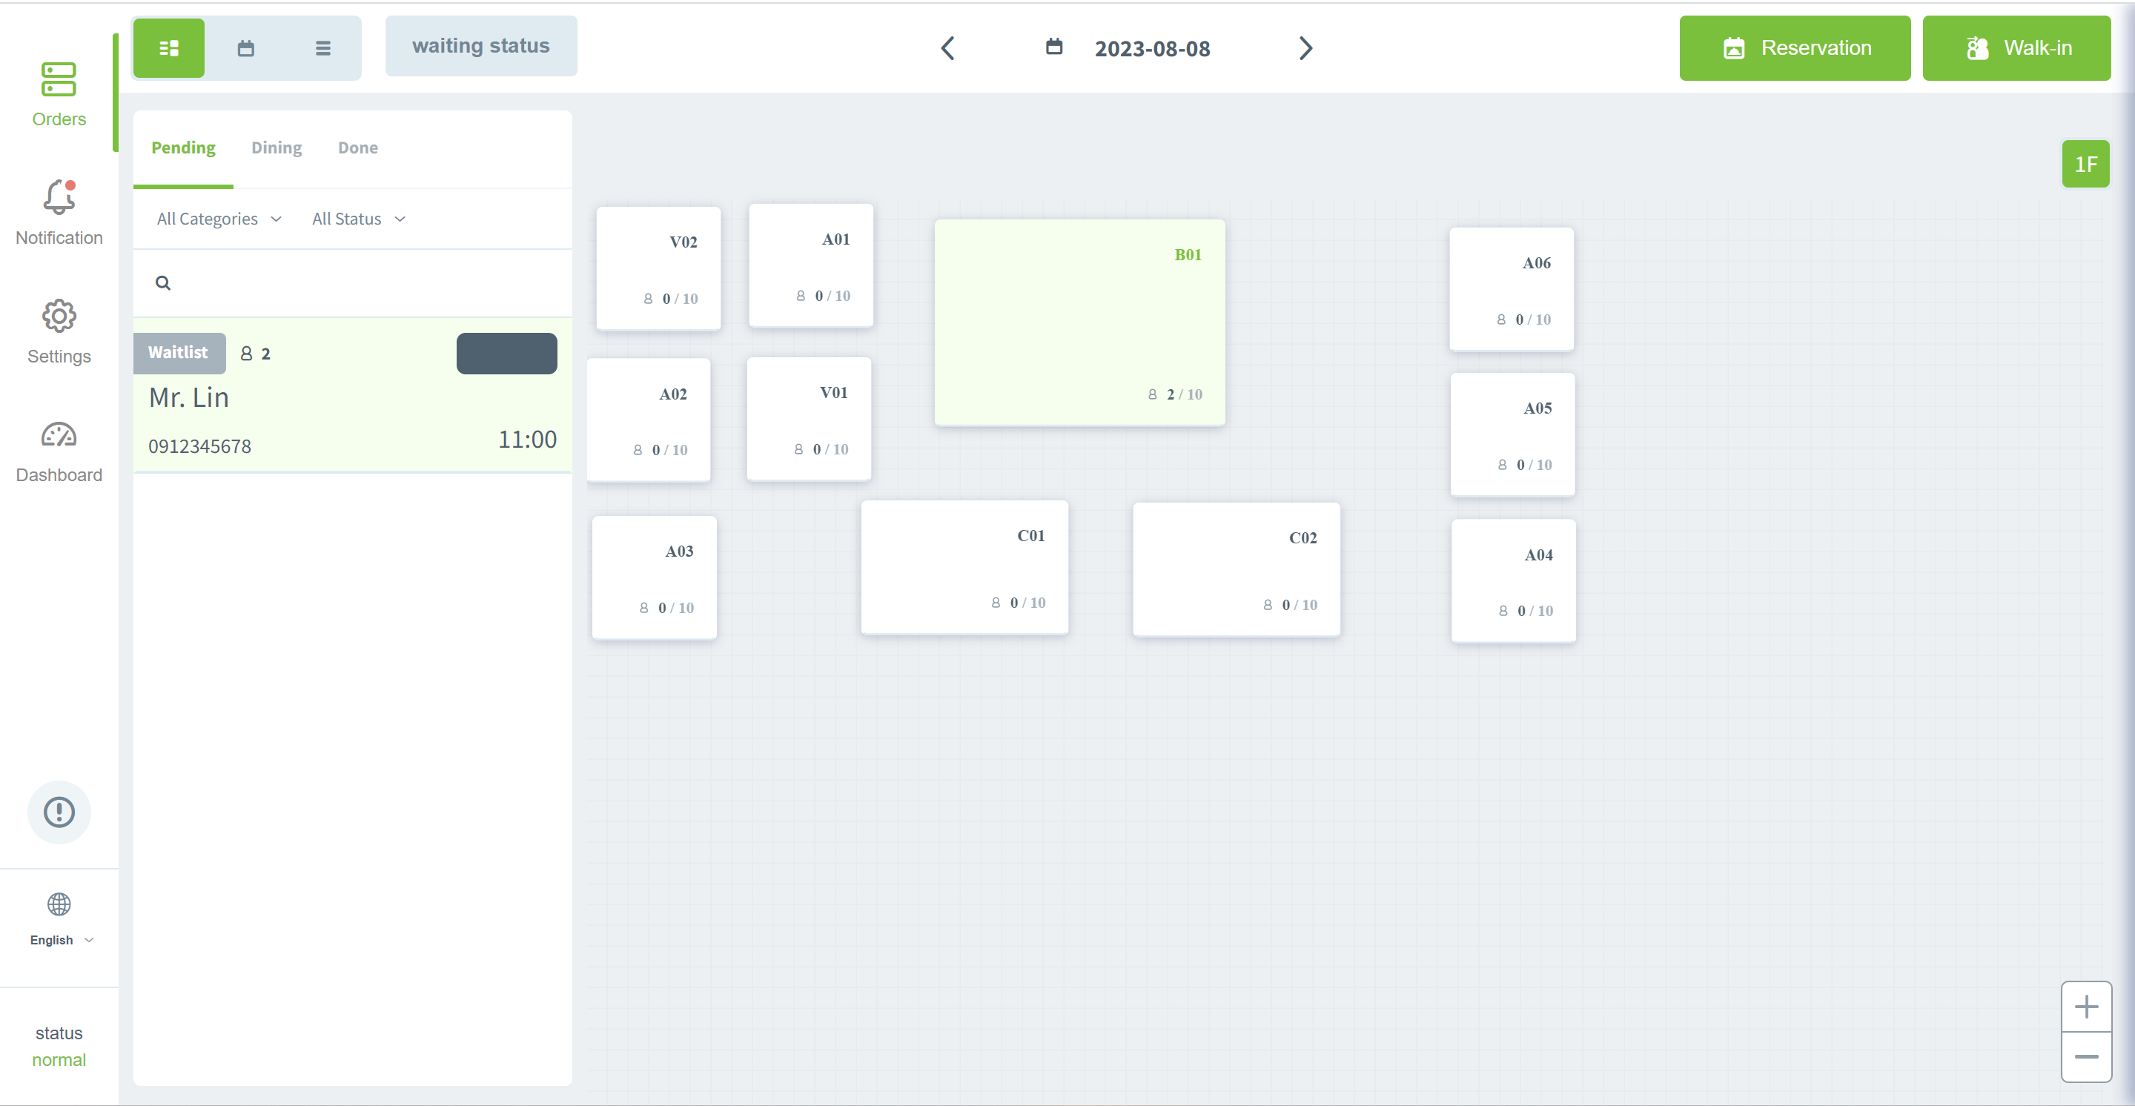Switch to the Dining tab
Screen dimensions: 2135x1106
pos(276,148)
